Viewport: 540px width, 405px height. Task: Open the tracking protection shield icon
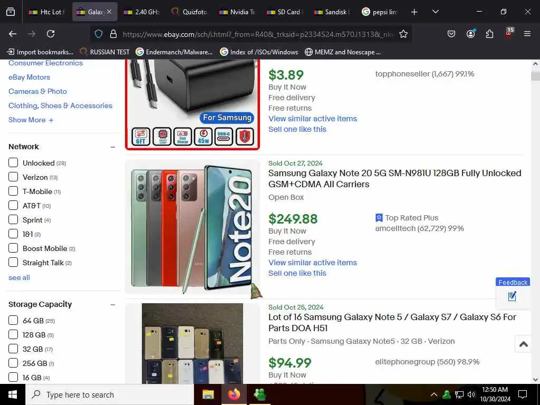tap(99, 34)
